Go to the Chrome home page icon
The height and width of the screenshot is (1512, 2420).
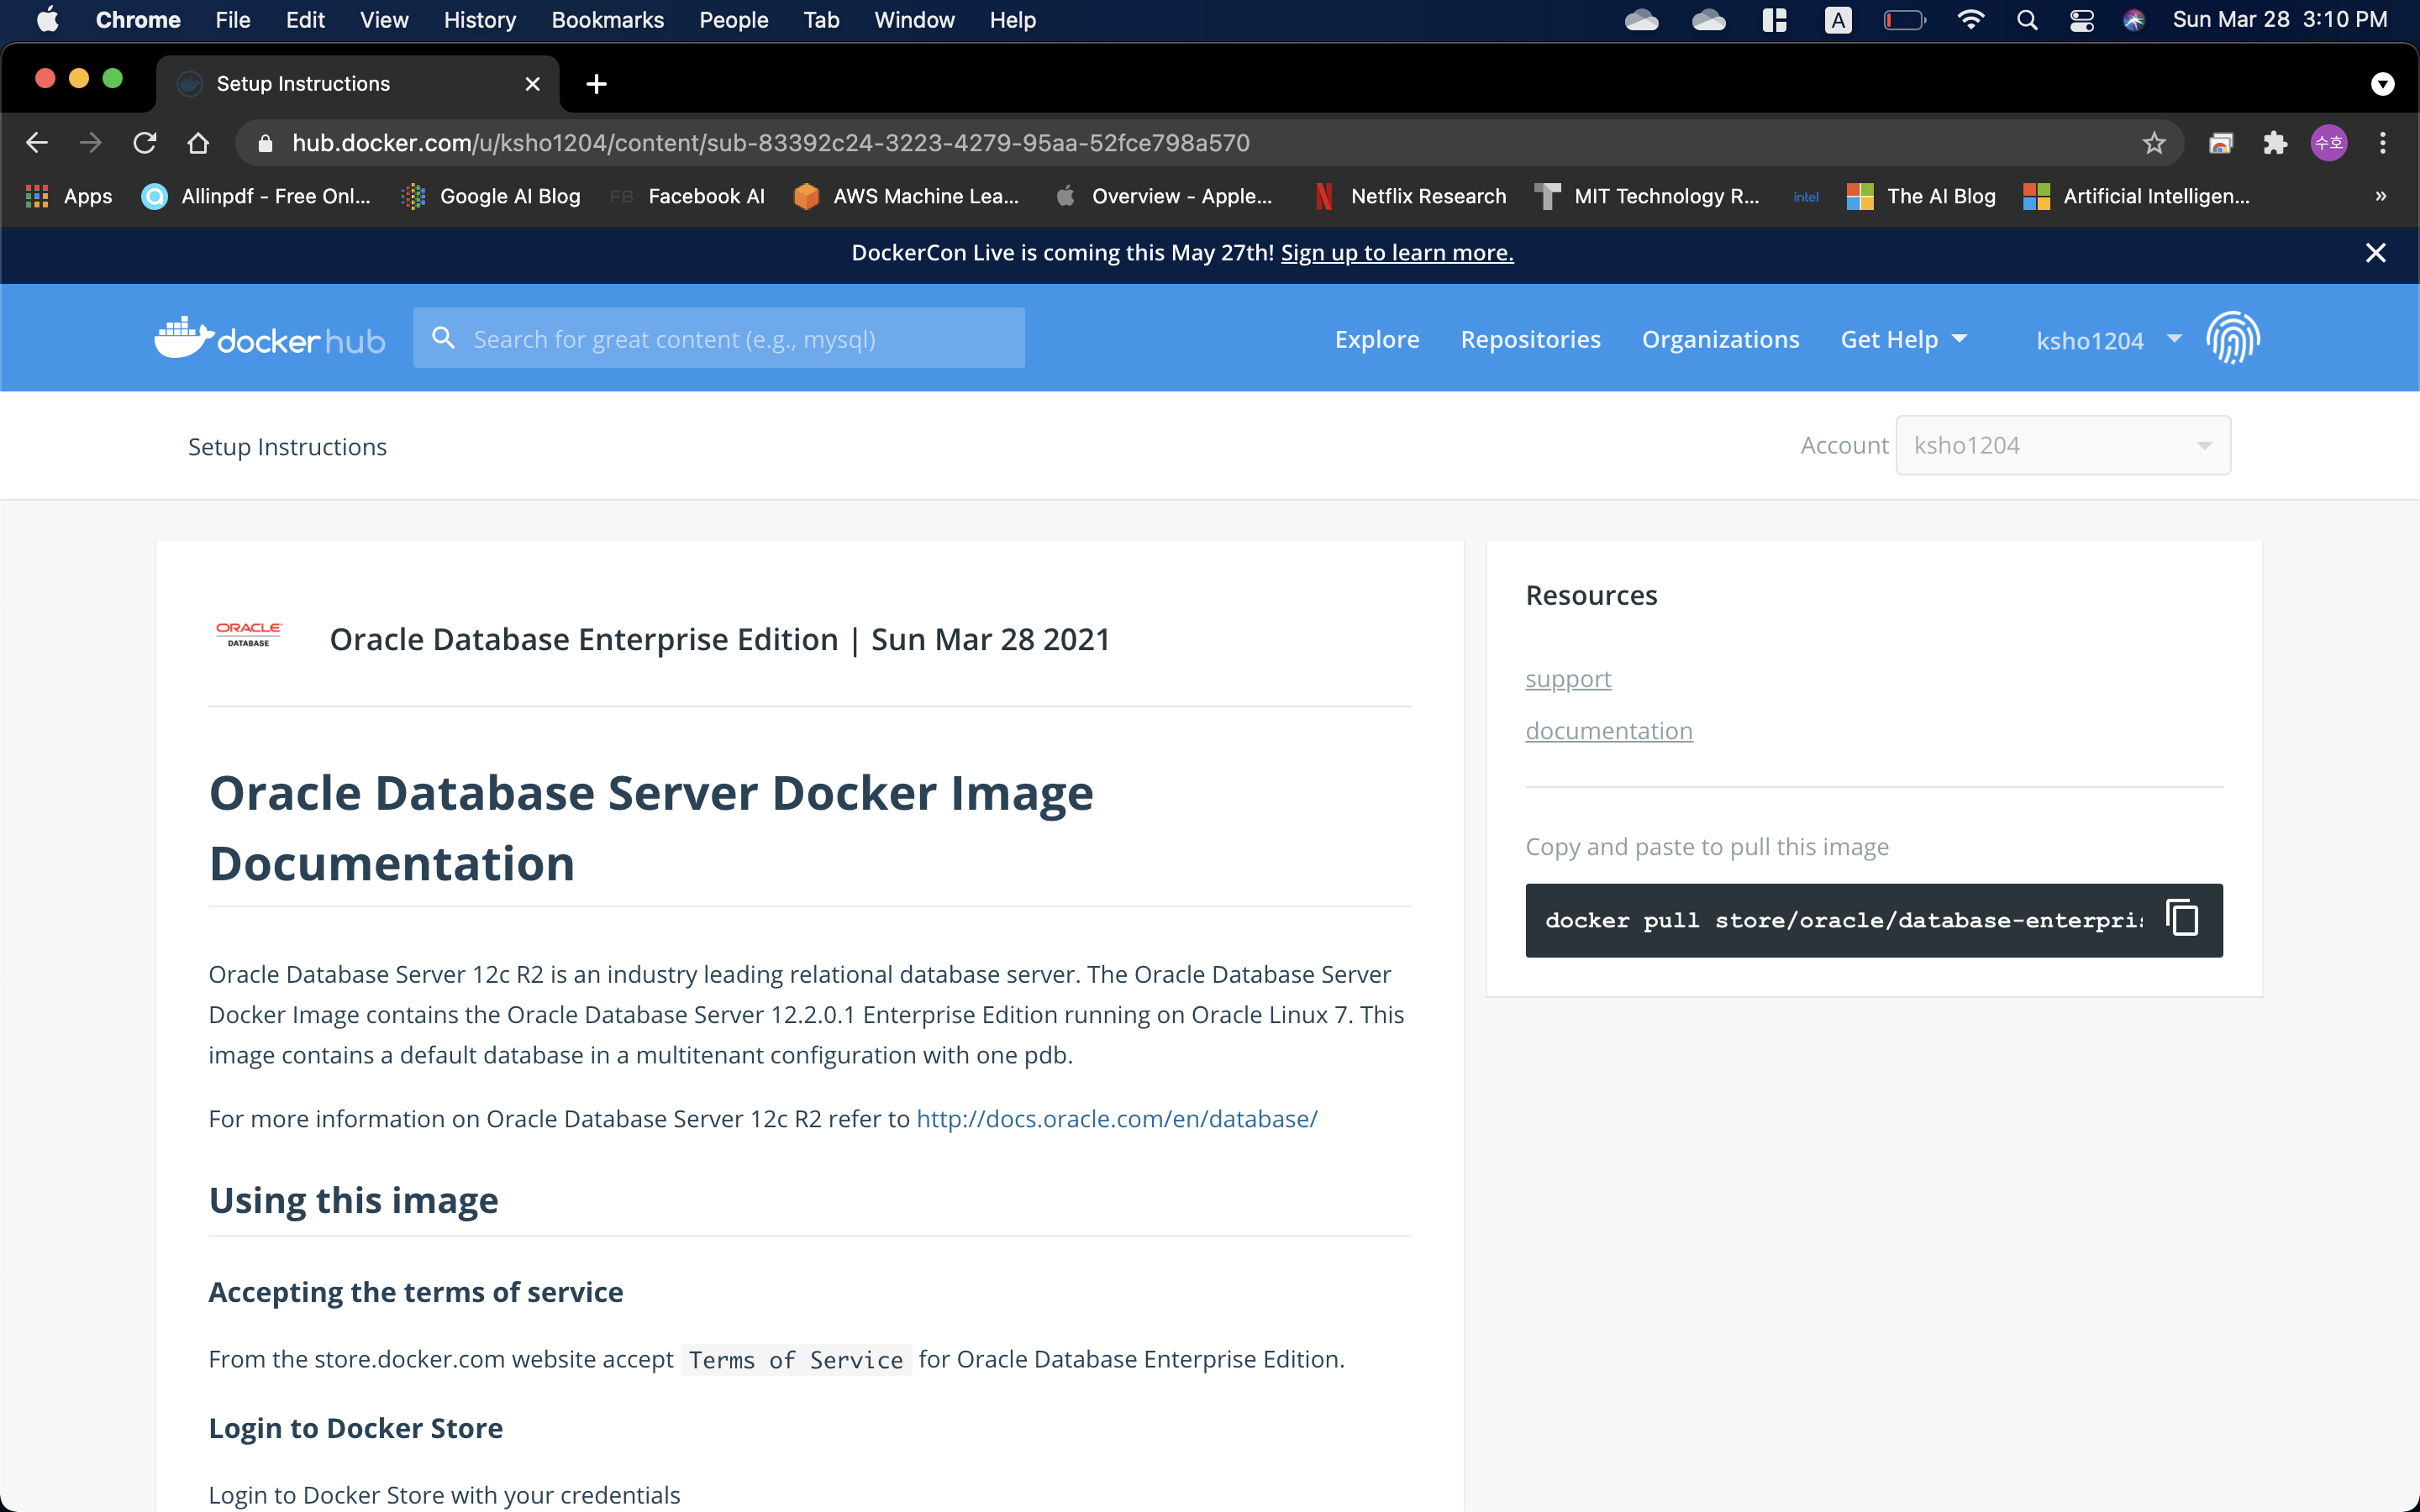198,143
